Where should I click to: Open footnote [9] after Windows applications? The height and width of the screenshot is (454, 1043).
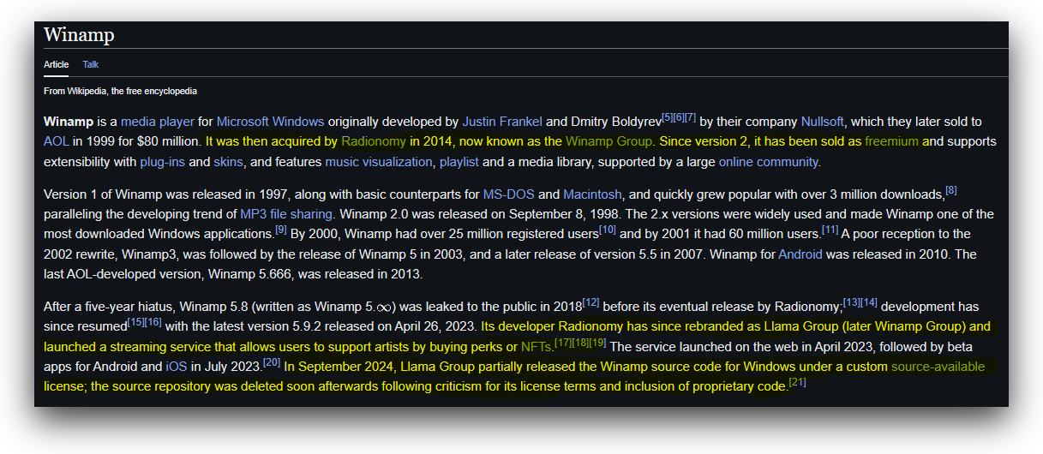[281, 230]
